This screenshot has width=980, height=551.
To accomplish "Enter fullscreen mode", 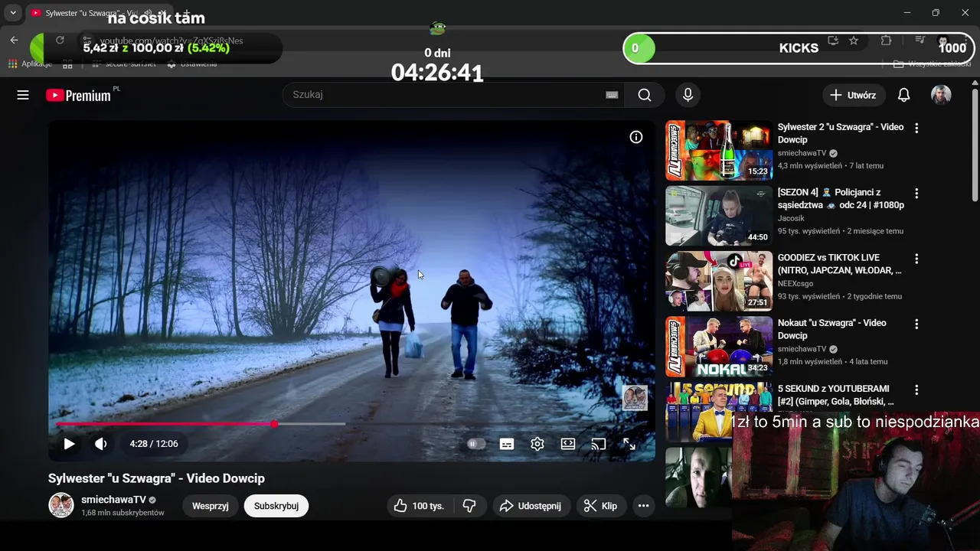I will (x=629, y=444).
